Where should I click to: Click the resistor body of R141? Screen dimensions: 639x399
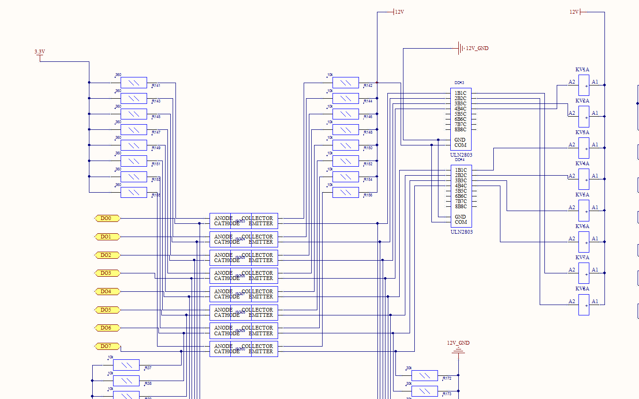coord(134,83)
